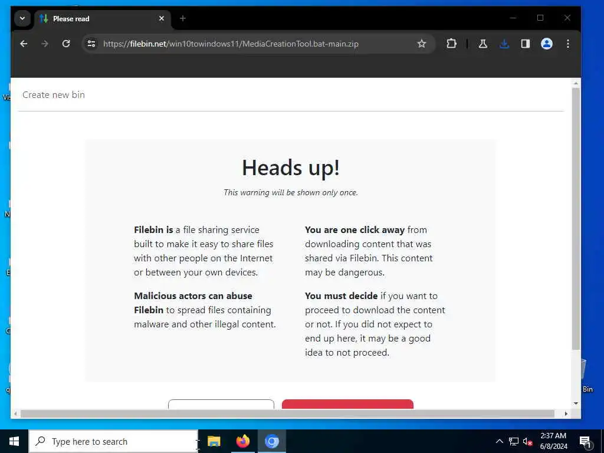This screenshot has height=453, width=604.
Task: Click the scroll-left arrow of horizontal scrollbar
Action: tap(15, 413)
